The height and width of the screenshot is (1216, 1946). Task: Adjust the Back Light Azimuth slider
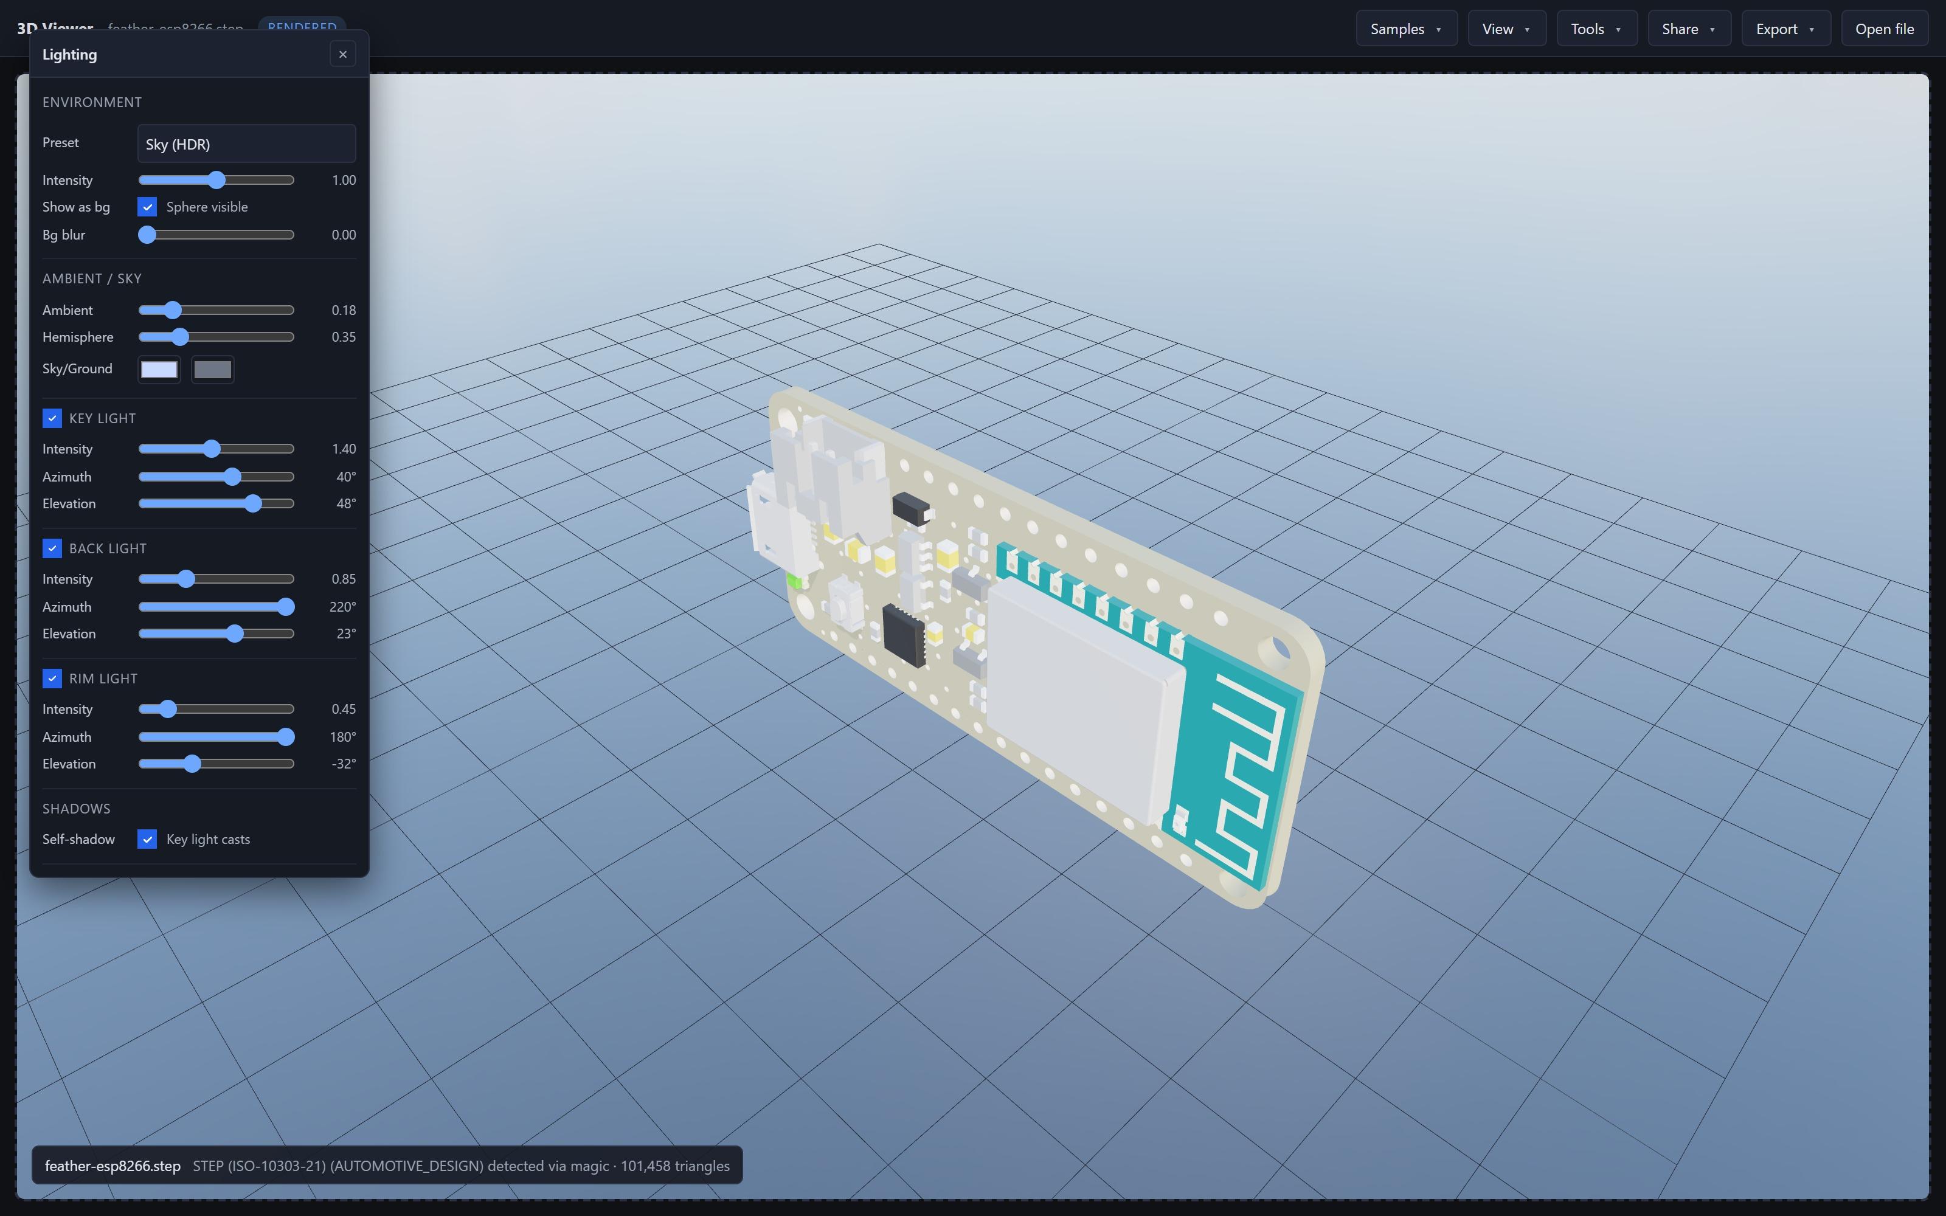point(216,607)
